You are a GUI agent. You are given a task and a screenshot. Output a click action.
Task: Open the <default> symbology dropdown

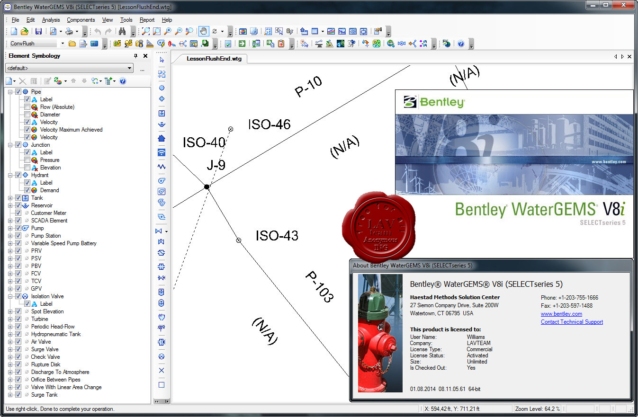coord(130,68)
